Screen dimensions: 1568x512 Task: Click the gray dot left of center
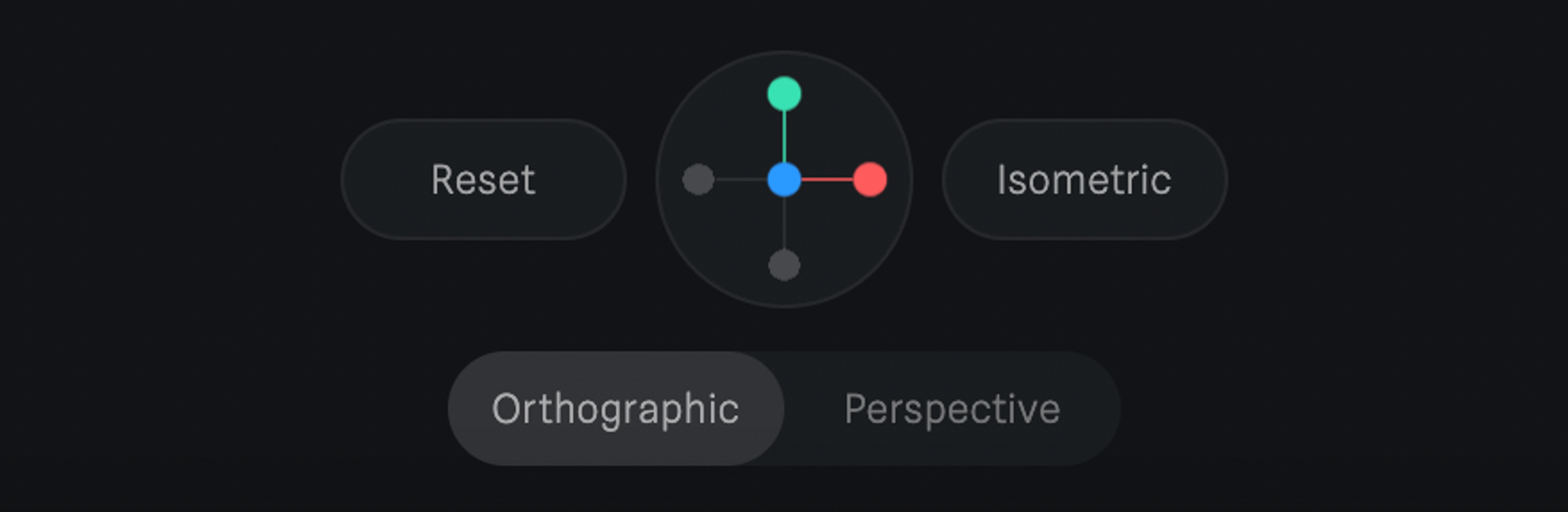pos(699,180)
